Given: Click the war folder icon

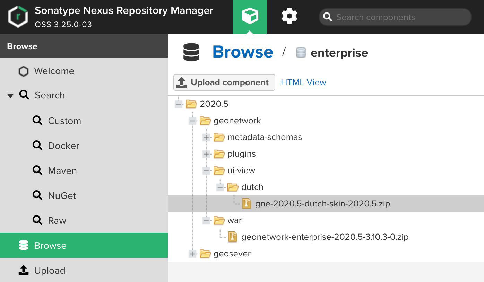Looking at the screenshot, I should pos(219,220).
